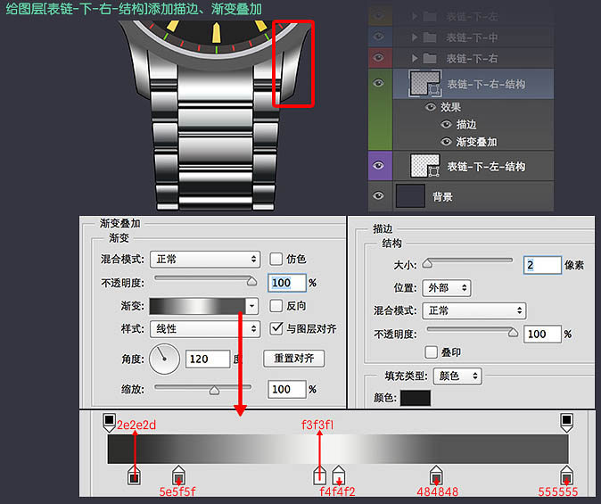Hide the 描边 stroke effect
The height and width of the screenshot is (504, 601).
tap(446, 124)
